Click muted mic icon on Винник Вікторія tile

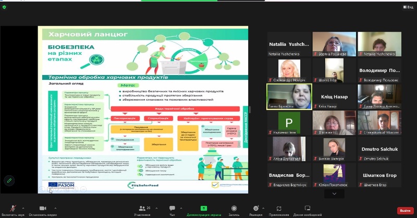315,159
